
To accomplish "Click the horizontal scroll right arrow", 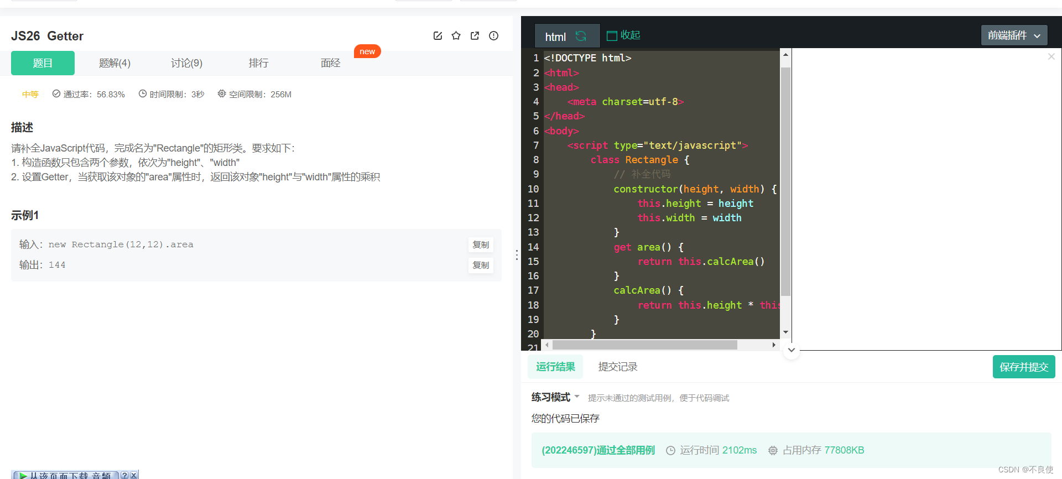I will (x=774, y=345).
